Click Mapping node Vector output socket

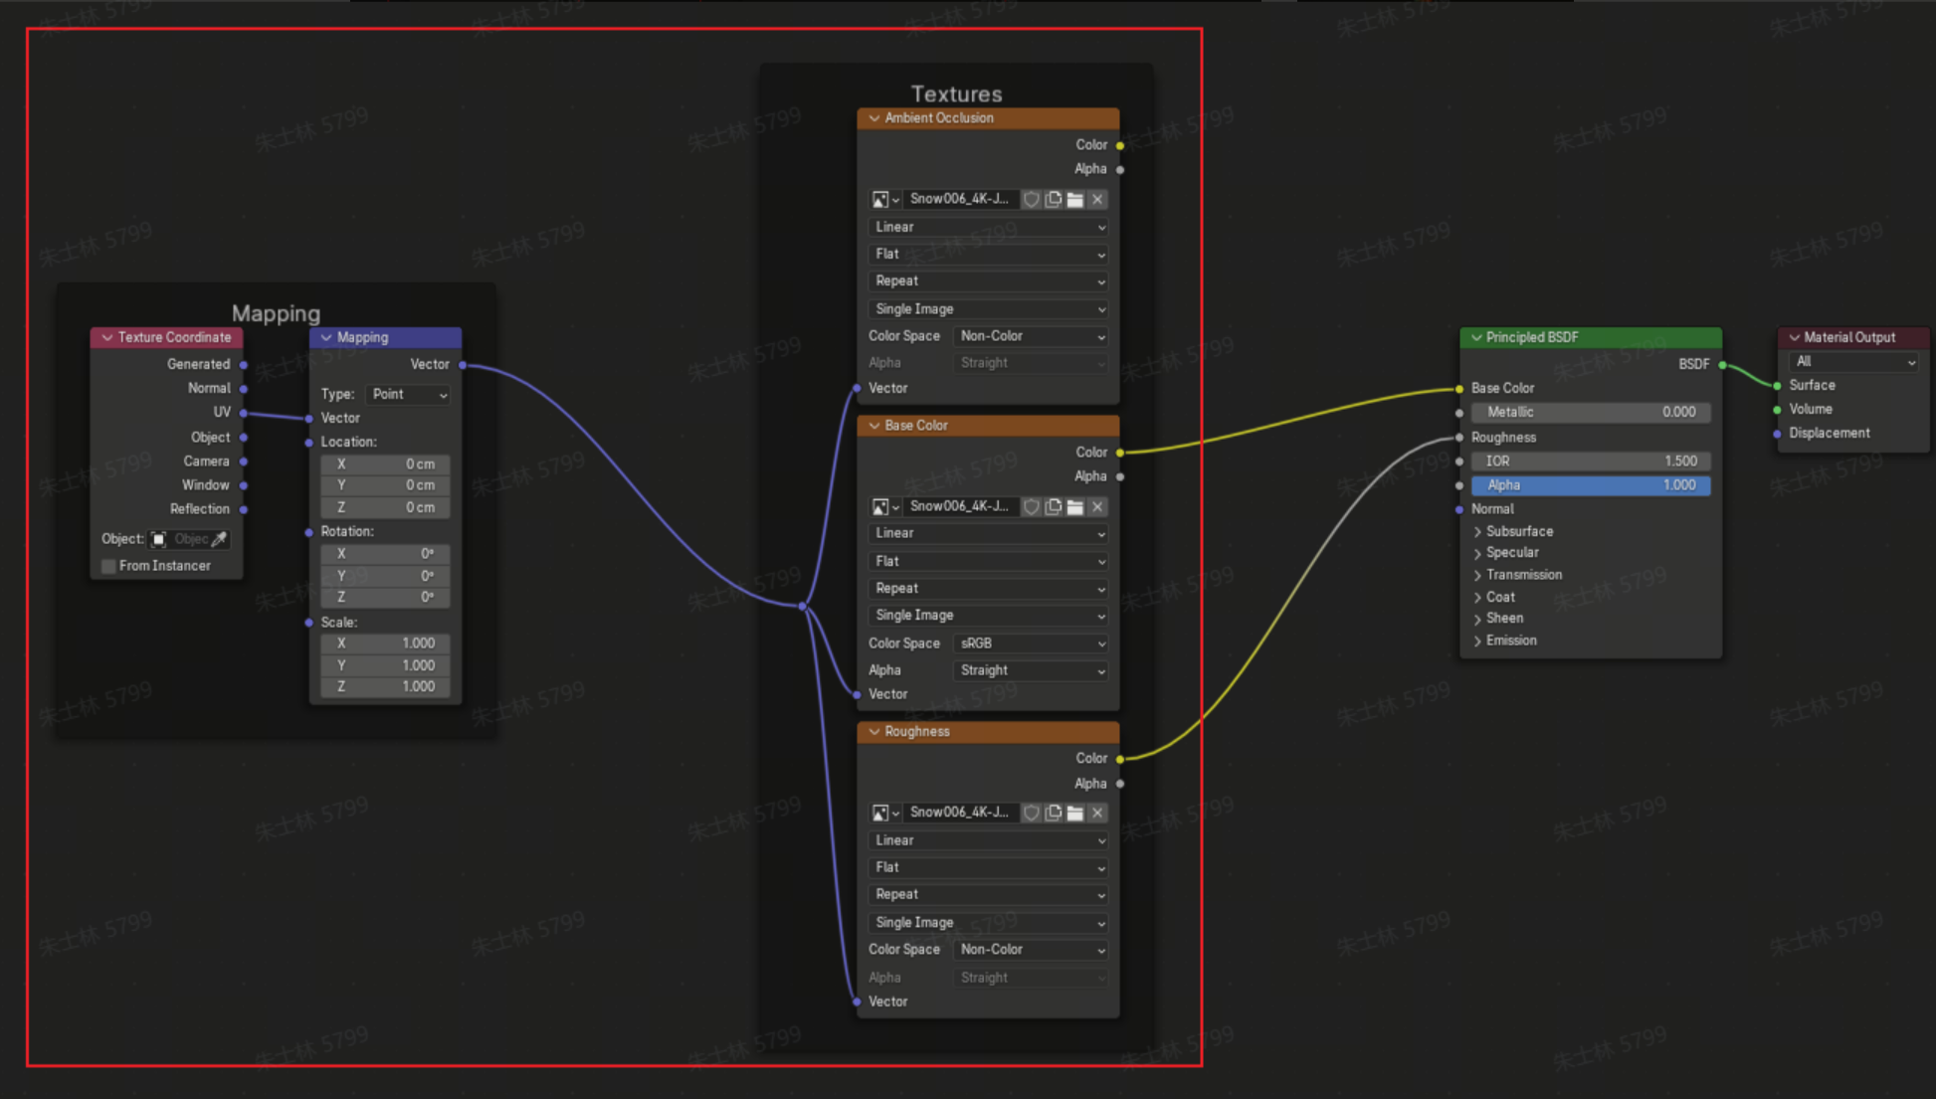(463, 365)
